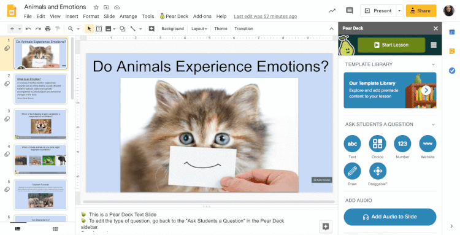The width and height of the screenshot is (460, 235).
Task: Open the Google Slides home logo
Action: (12, 11)
